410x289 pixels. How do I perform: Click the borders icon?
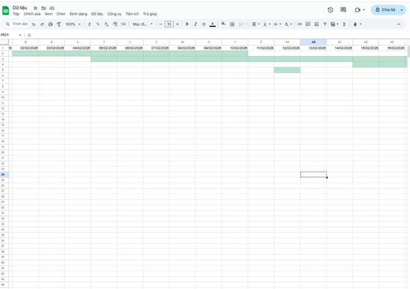tap(233, 24)
